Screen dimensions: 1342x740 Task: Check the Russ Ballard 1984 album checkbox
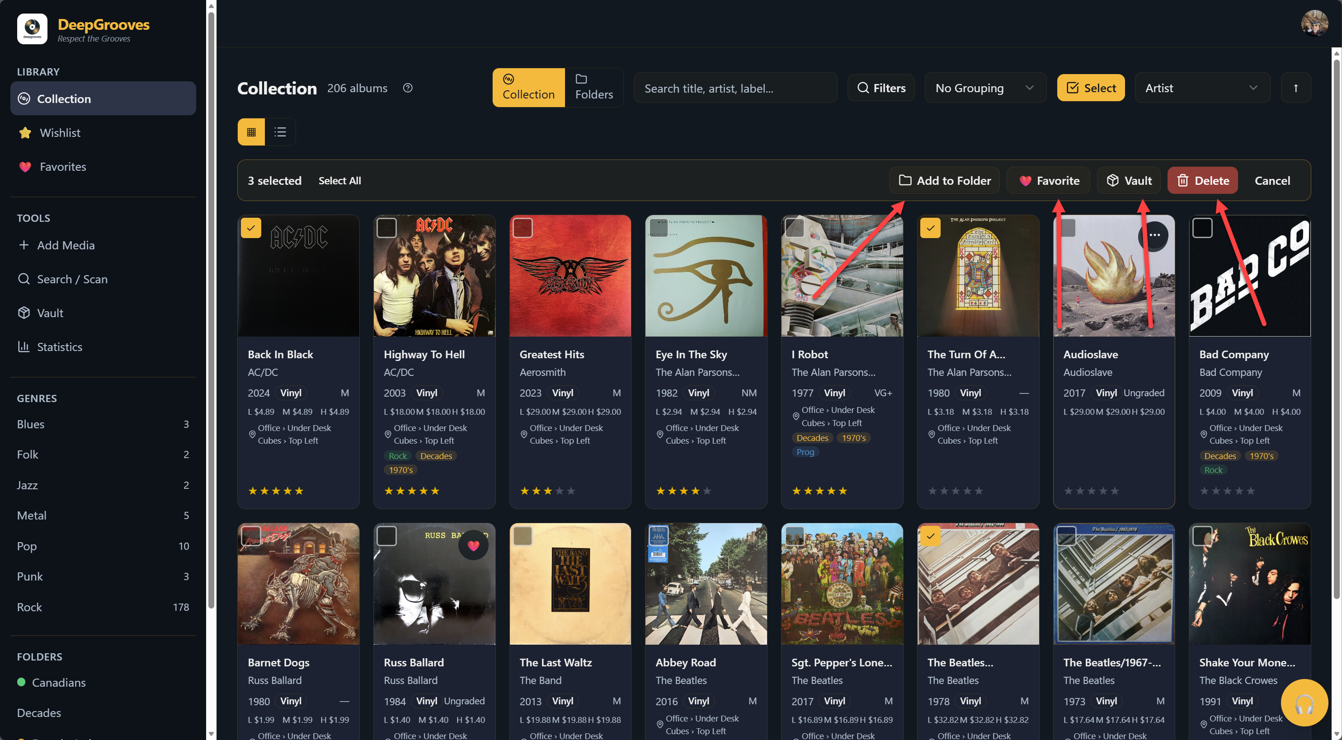pos(386,536)
